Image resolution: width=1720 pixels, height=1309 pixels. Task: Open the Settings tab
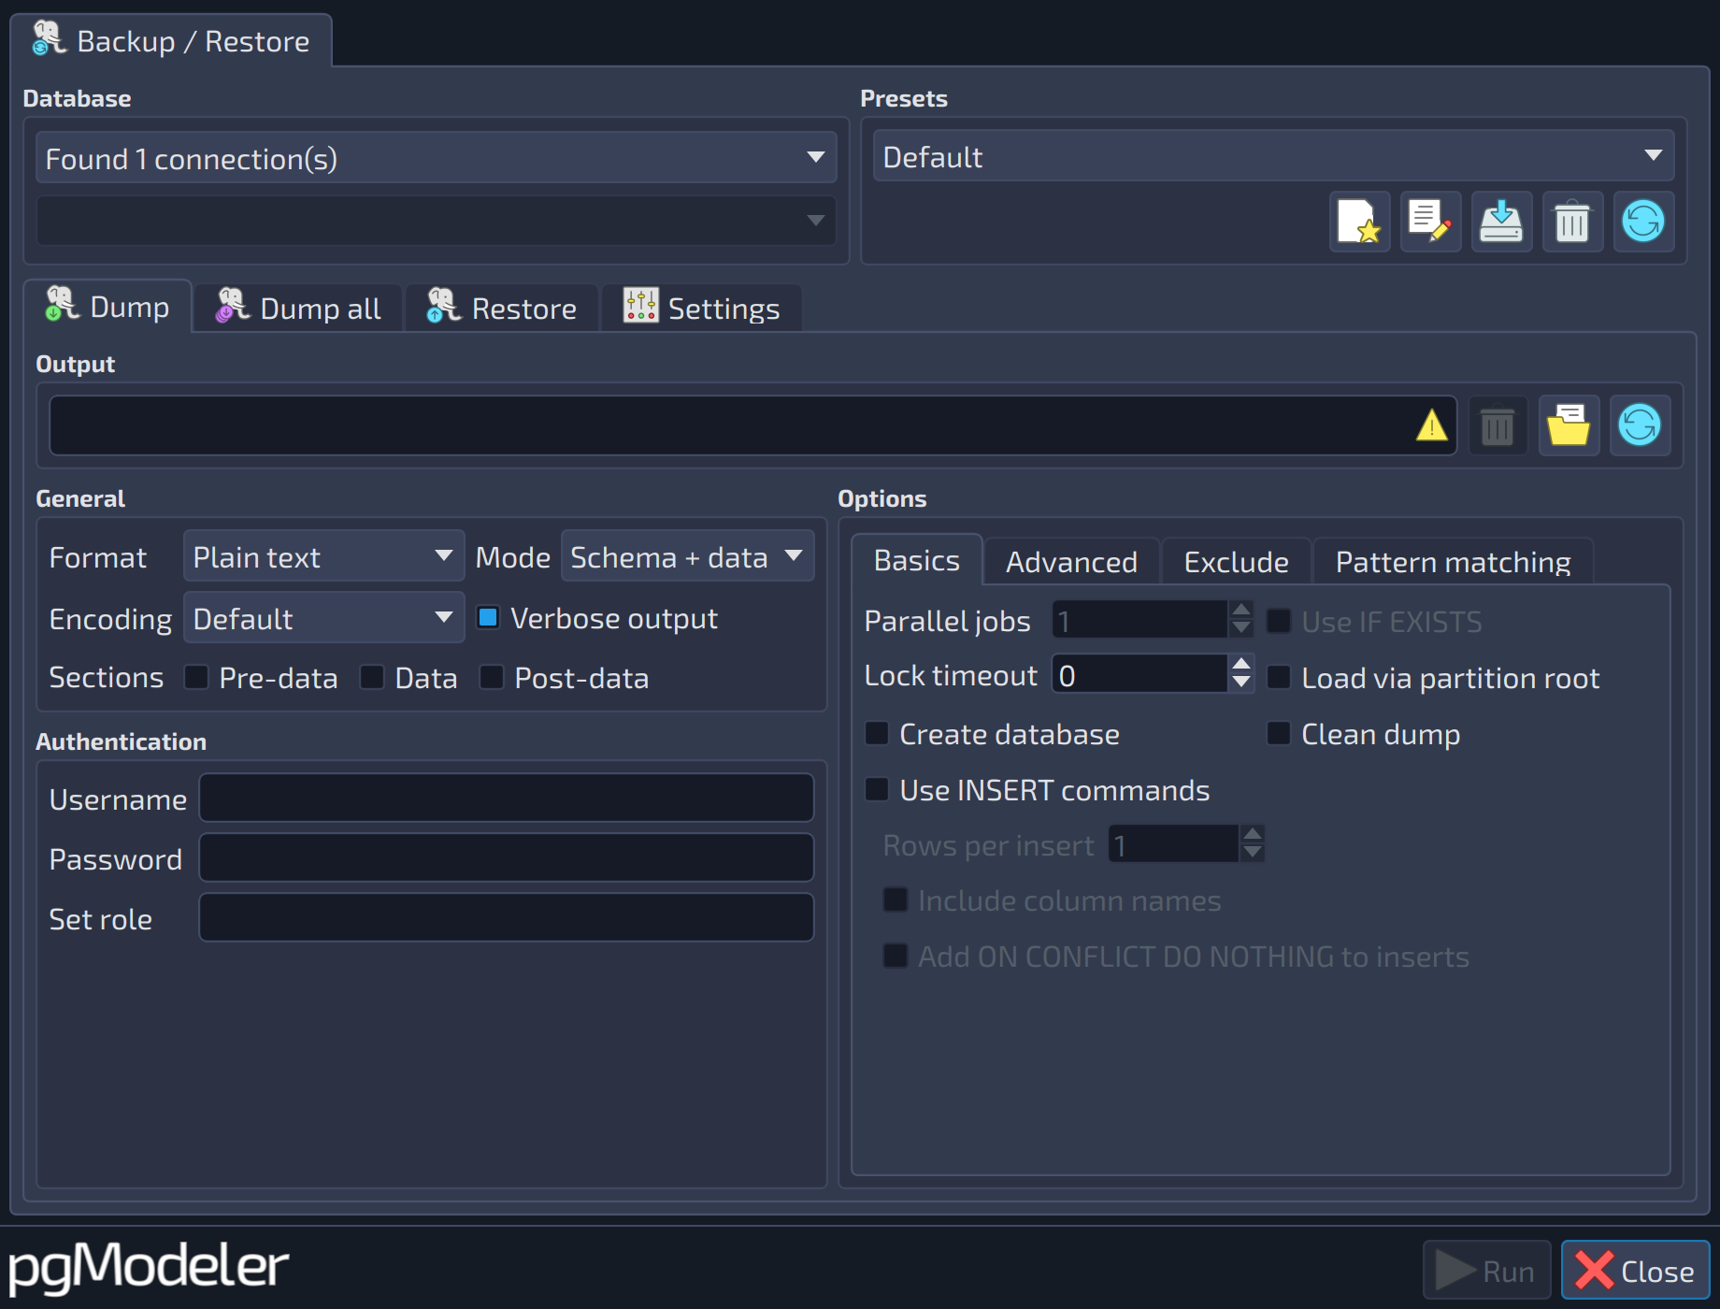pyautogui.click(x=702, y=308)
